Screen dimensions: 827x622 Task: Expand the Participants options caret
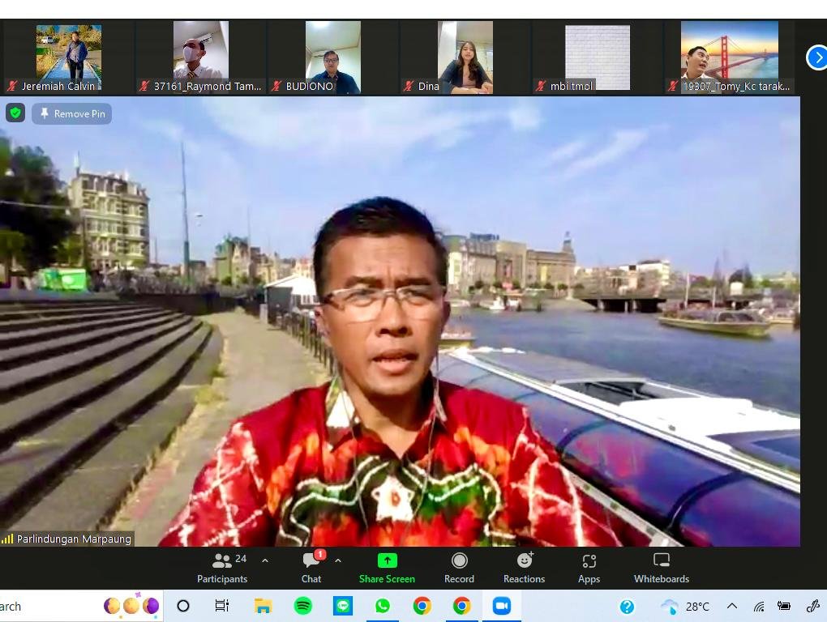click(265, 560)
